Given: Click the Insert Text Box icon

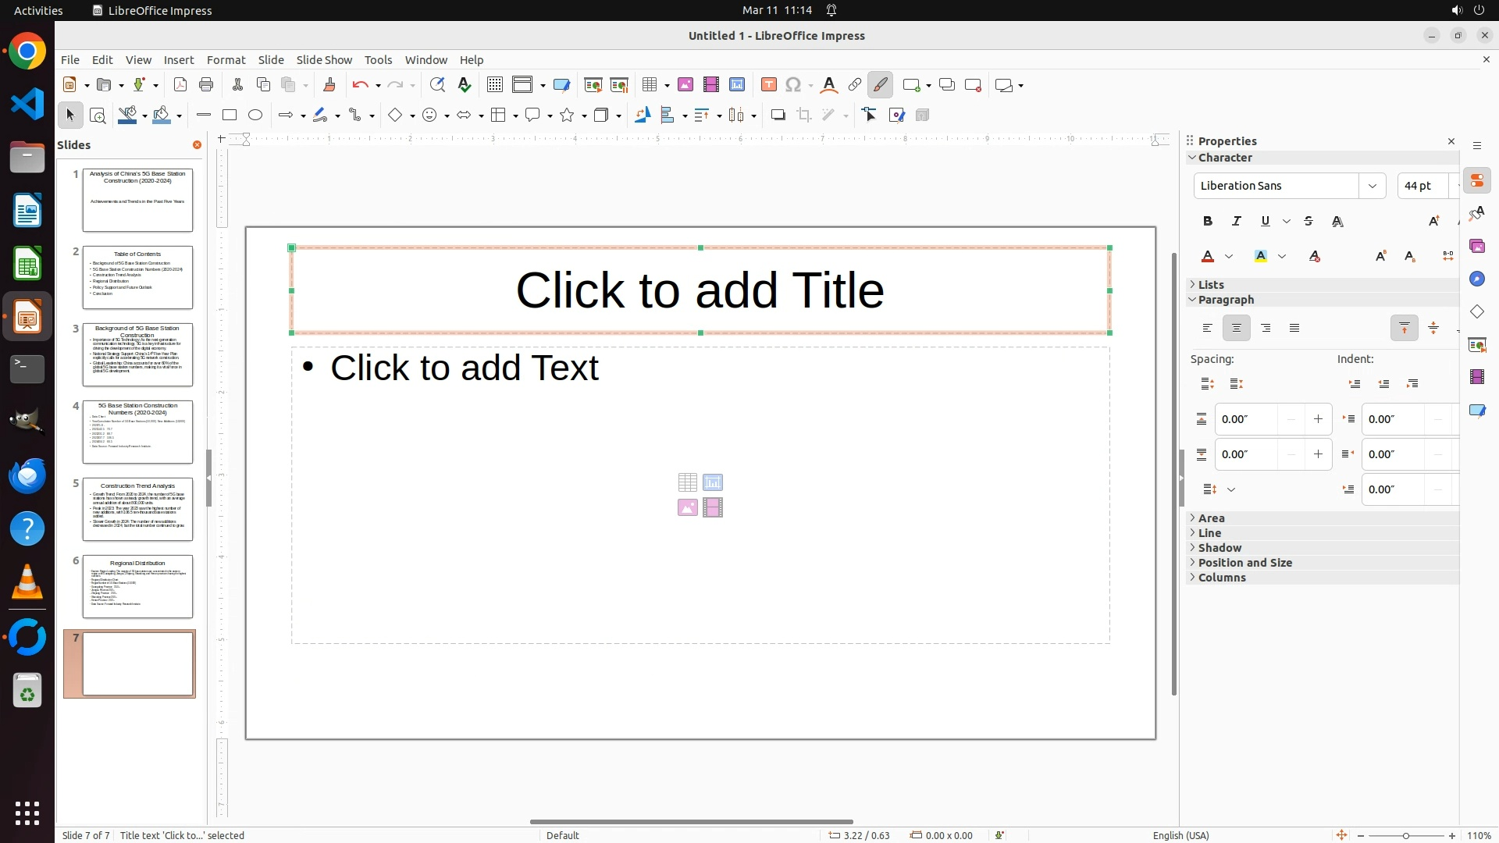Looking at the screenshot, I should click(769, 85).
